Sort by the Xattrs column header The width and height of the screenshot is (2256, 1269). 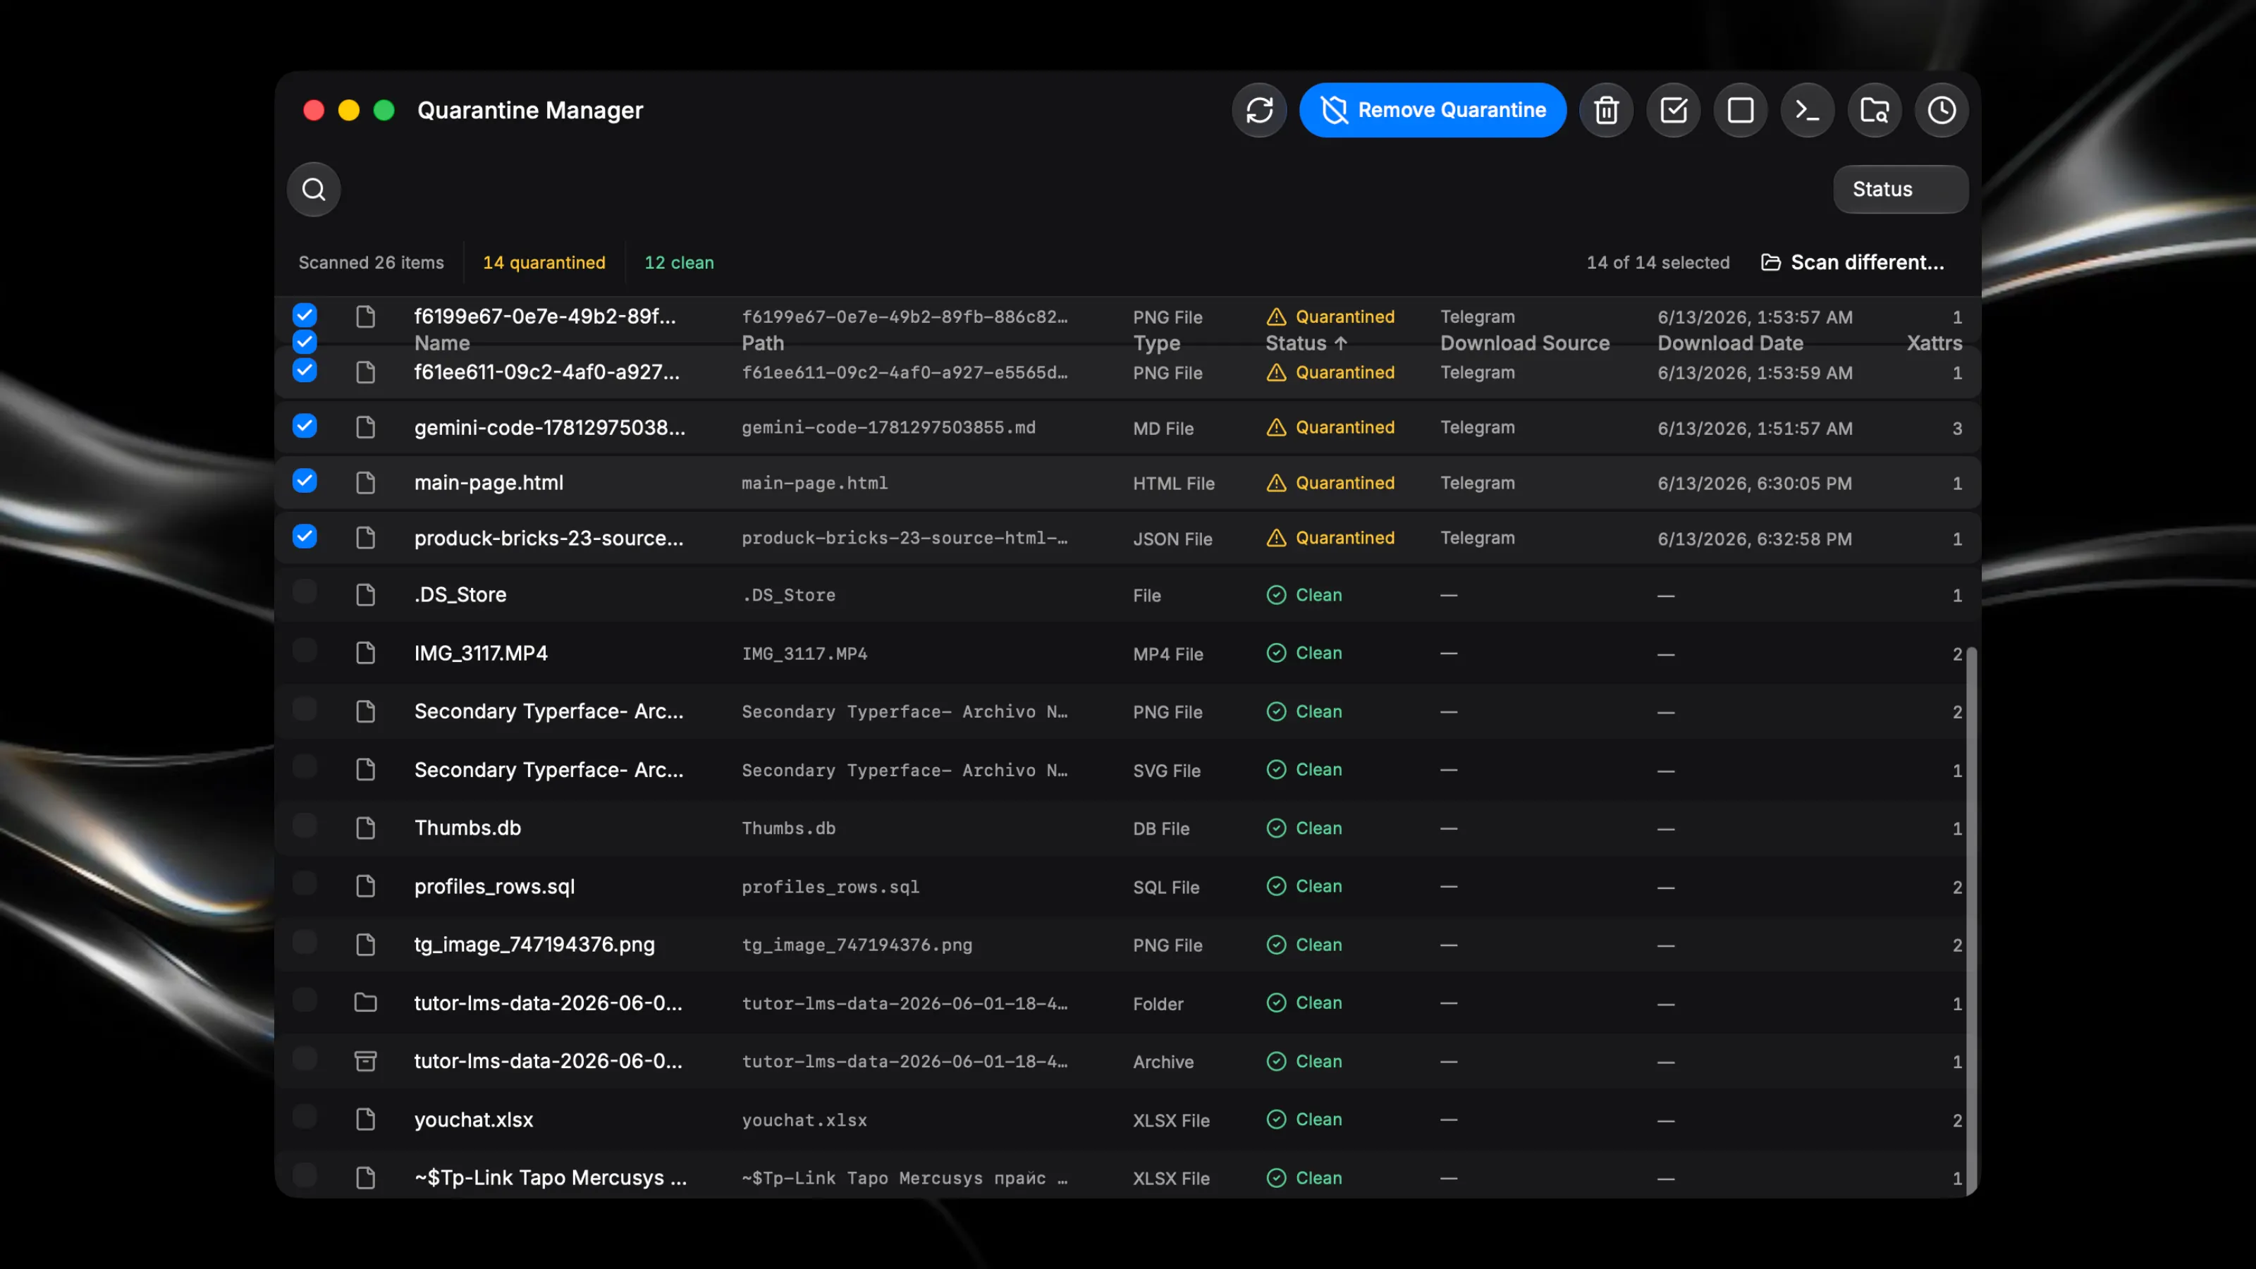pos(1935,343)
